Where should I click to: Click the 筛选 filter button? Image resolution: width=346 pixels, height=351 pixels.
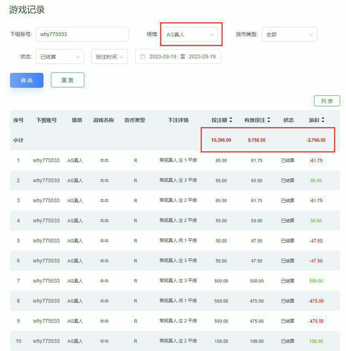(x=26, y=80)
